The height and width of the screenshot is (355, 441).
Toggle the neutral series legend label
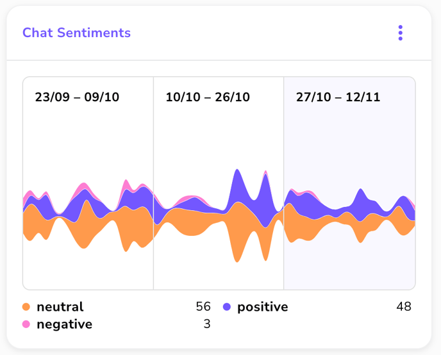tap(60, 307)
